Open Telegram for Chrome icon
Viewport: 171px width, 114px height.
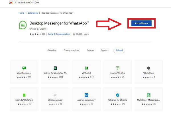[117, 95]
